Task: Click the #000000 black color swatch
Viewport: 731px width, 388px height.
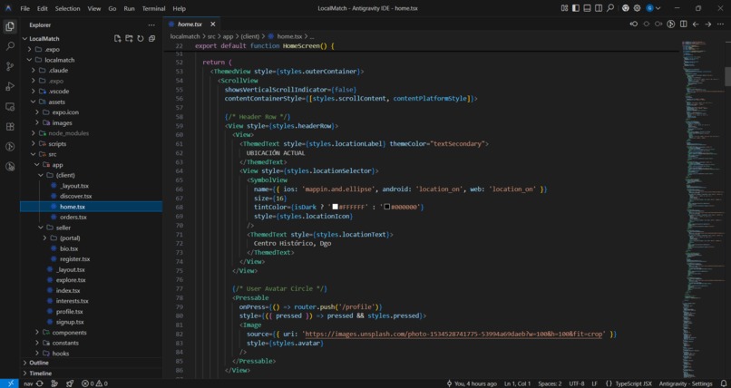Action: point(386,207)
